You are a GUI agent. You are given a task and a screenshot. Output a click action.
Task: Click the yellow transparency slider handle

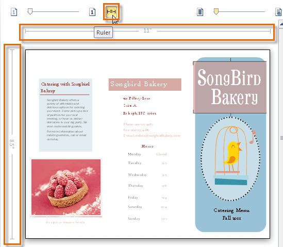(216, 11)
